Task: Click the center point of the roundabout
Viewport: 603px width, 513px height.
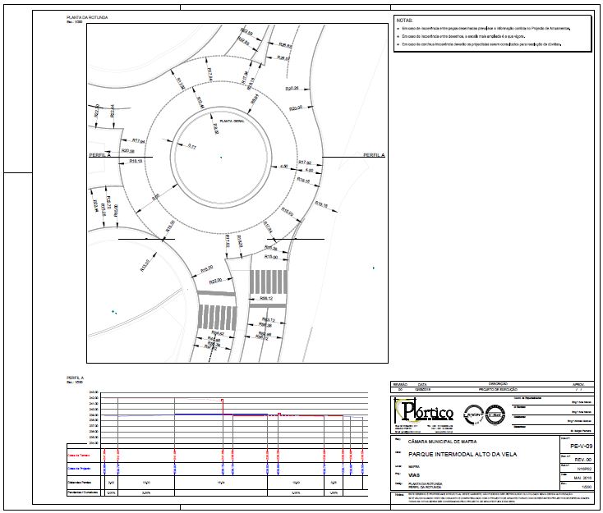Action: click(x=220, y=156)
